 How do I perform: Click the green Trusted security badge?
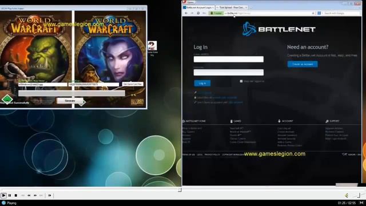point(216,13)
